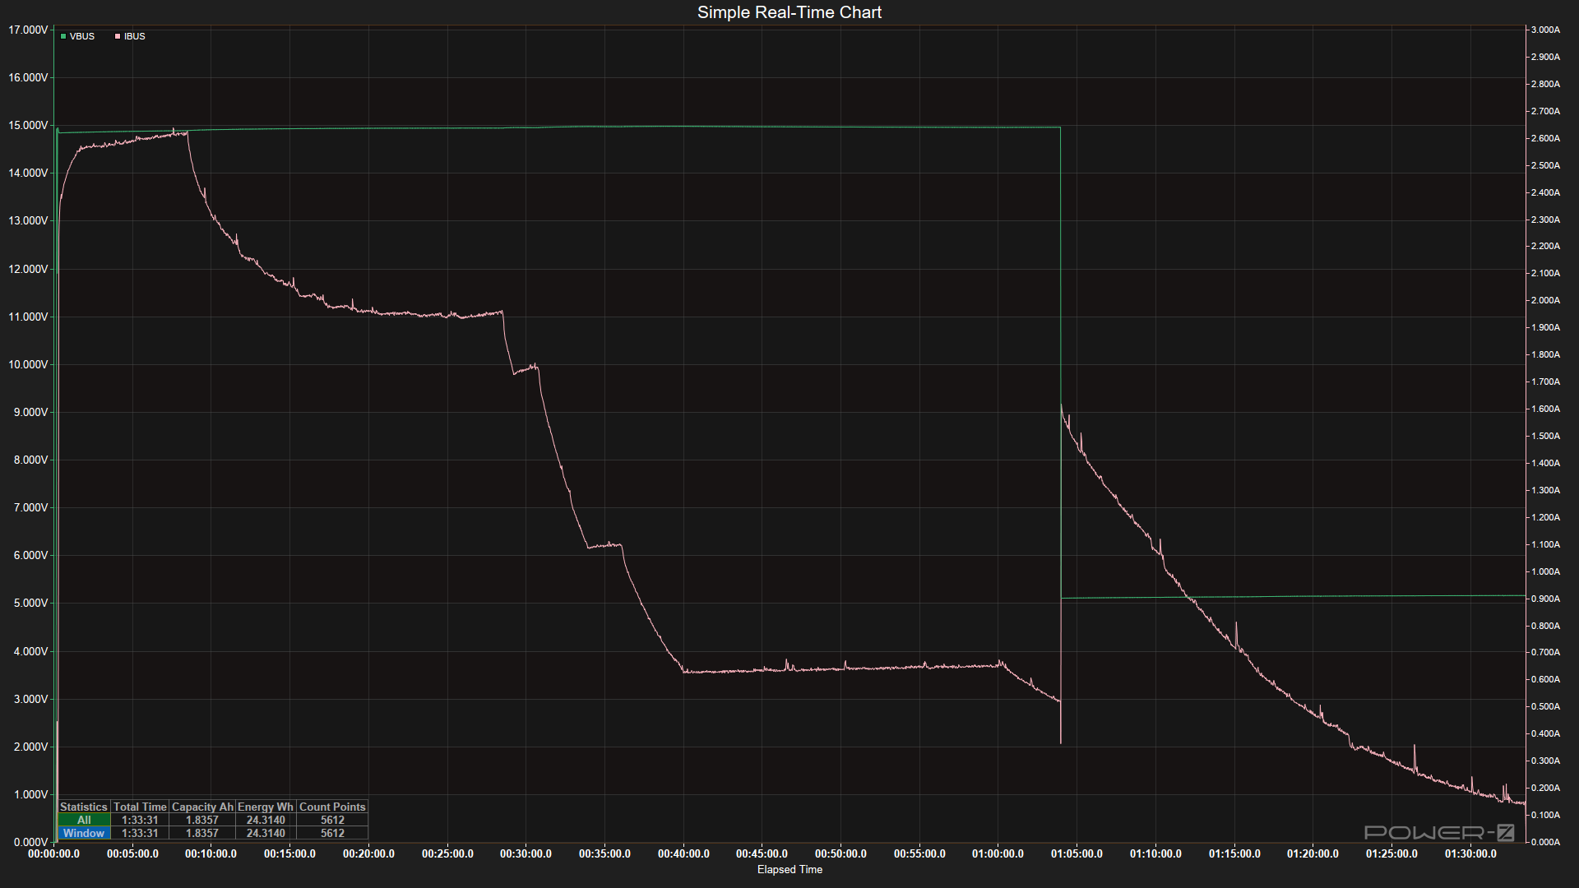Click the 01:00:00.0 time axis tick
This screenshot has height=888, width=1579.
[x=998, y=853]
